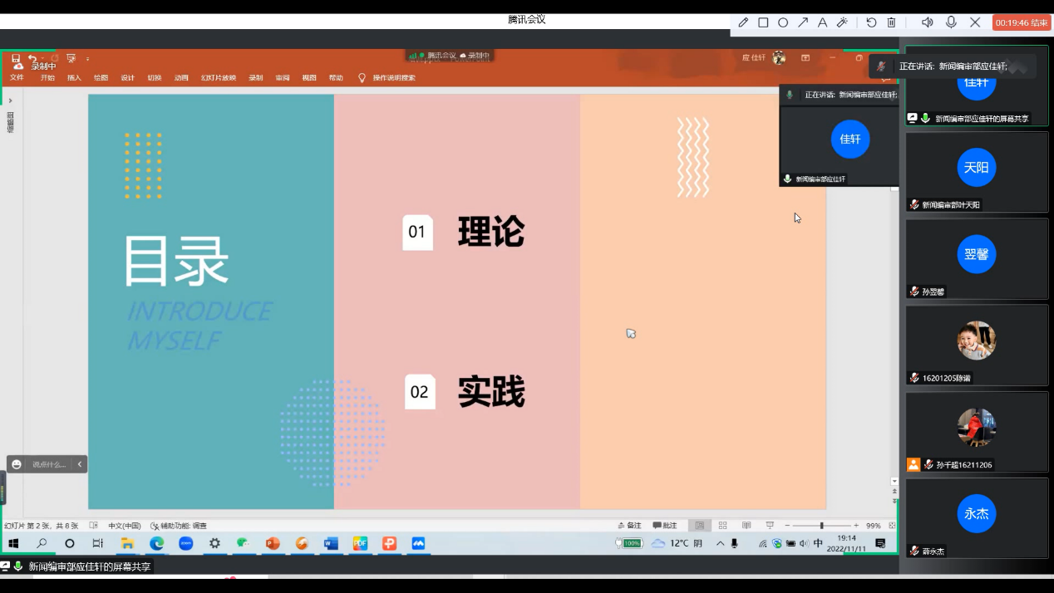1054x593 pixels.
Task: Toggle the microphone in the annotation toolbar
Action: [951, 22]
